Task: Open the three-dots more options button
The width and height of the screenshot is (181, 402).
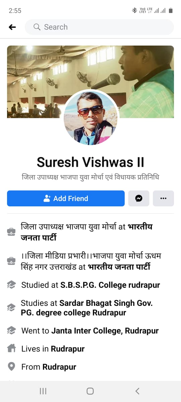Action: pos(163,198)
